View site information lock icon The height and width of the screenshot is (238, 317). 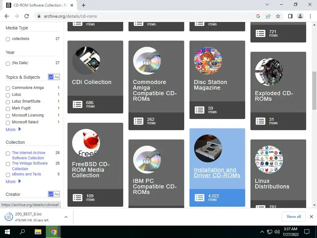pos(39,16)
